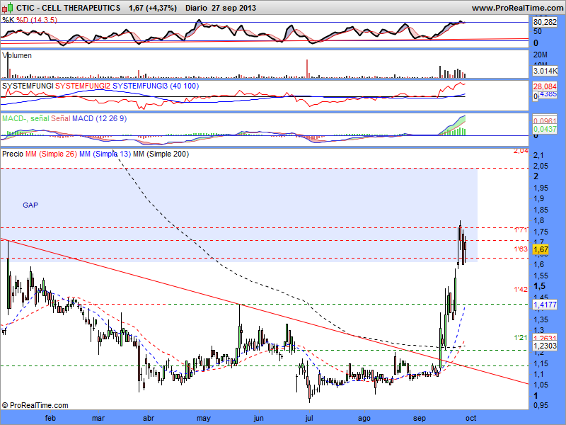This screenshot has width=566, height=425.
Task: Click the yellow 1,67 current price tag
Action: [x=541, y=249]
